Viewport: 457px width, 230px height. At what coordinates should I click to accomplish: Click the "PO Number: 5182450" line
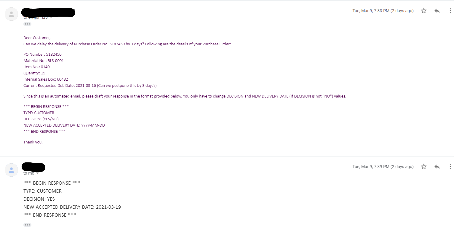[x=42, y=55]
